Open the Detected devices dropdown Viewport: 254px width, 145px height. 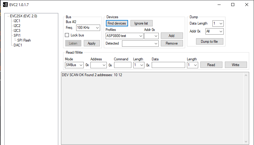140,44
